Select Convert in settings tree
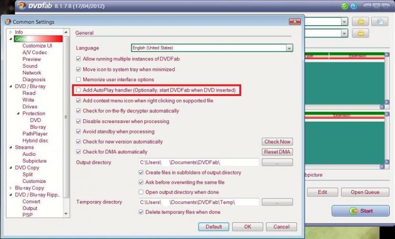395x239 pixels. click(x=31, y=201)
